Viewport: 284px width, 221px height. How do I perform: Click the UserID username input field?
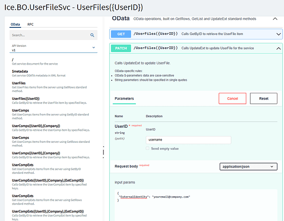coord(188,140)
